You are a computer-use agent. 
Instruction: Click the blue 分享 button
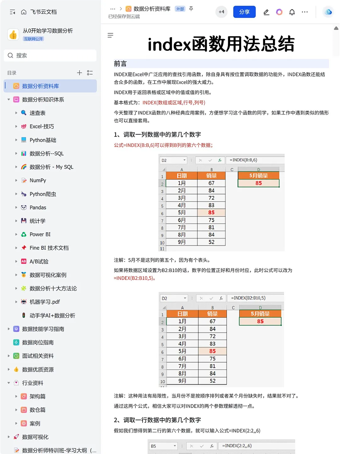click(x=244, y=12)
